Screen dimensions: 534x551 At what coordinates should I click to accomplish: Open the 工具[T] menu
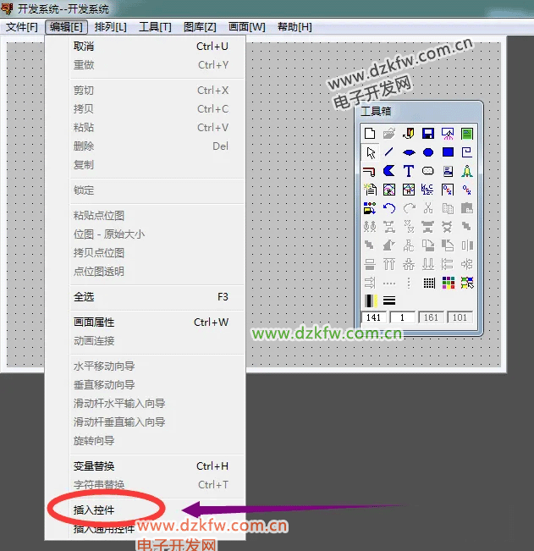(155, 27)
